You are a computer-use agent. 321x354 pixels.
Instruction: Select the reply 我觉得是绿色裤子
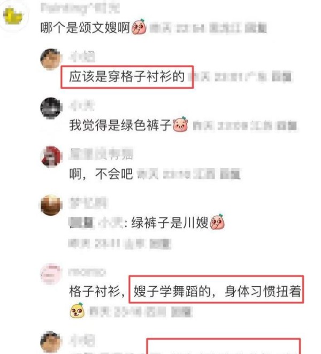point(120,125)
